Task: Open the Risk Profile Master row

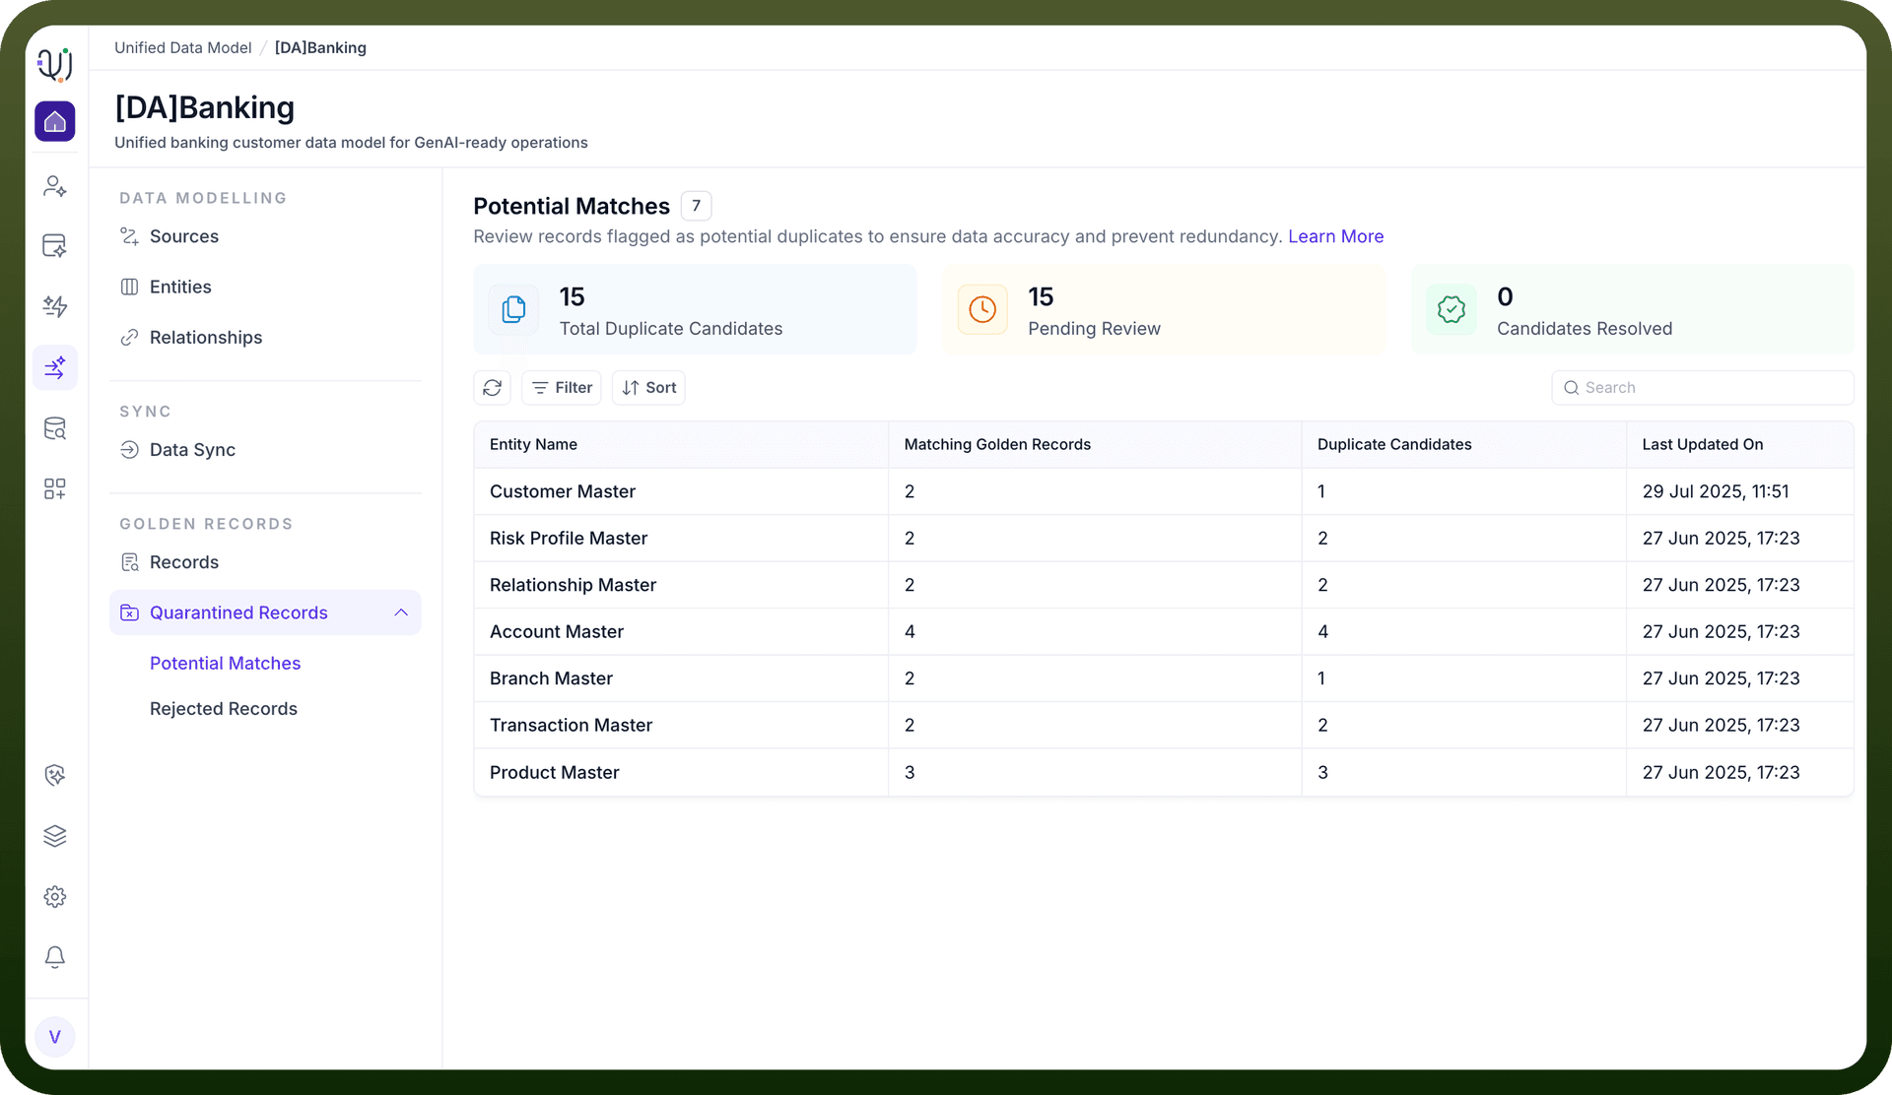Action: pos(1164,539)
